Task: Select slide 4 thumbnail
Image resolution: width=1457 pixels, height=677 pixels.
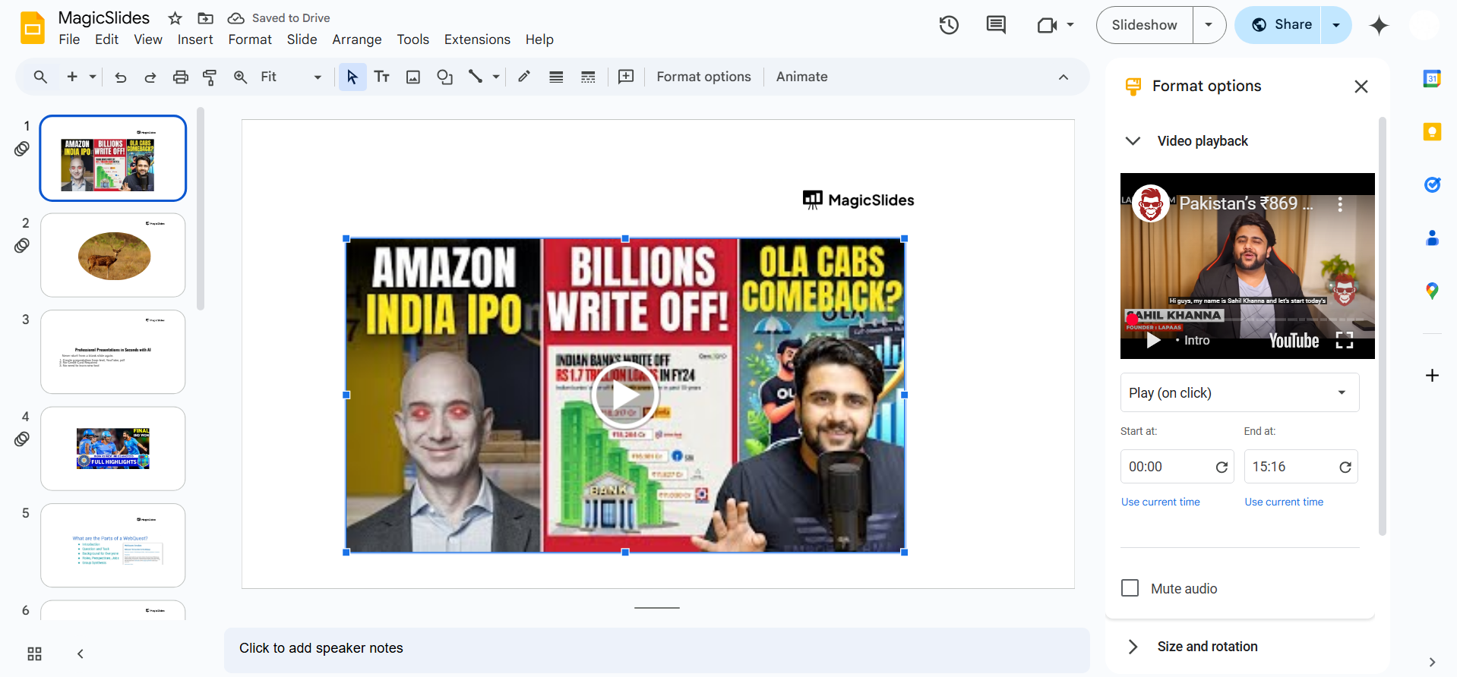Action: pyautogui.click(x=113, y=449)
